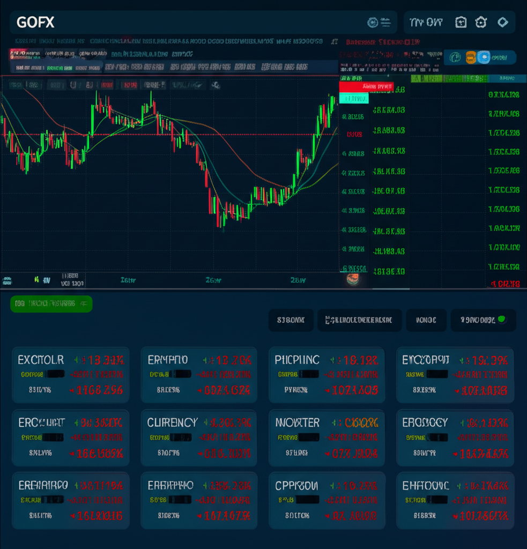Click the diamond icon at far top-right
The height and width of the screenshot is (549, 527).
(502, 22)
